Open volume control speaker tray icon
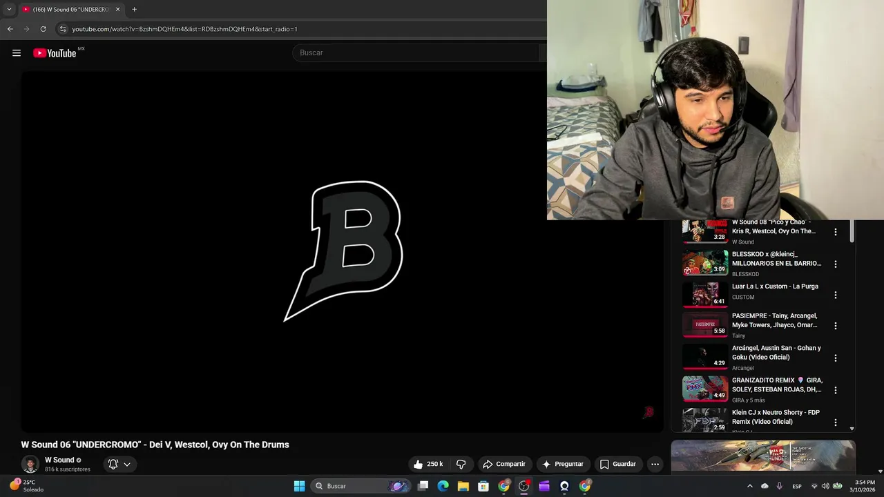This screenshot has height=497, width=884. pyautogui.click(x=825, y=486)
